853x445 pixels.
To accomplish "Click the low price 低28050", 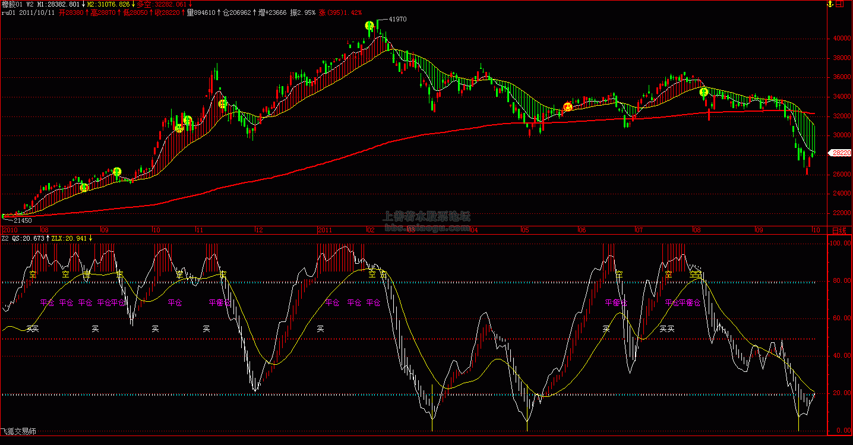I will click(x=136, y=12).
